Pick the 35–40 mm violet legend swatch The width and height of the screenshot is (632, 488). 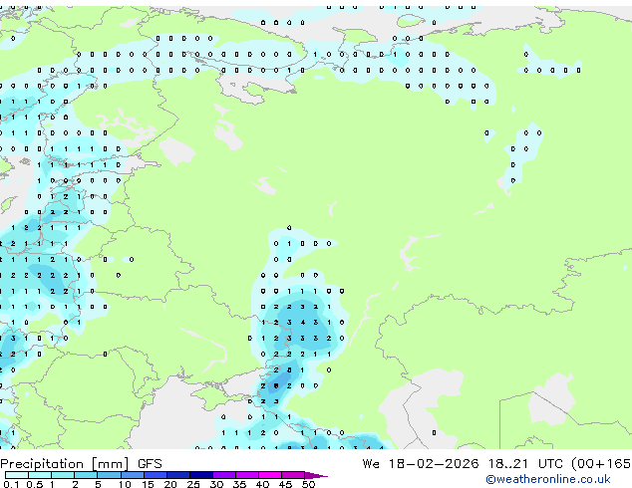pos(246,475)
